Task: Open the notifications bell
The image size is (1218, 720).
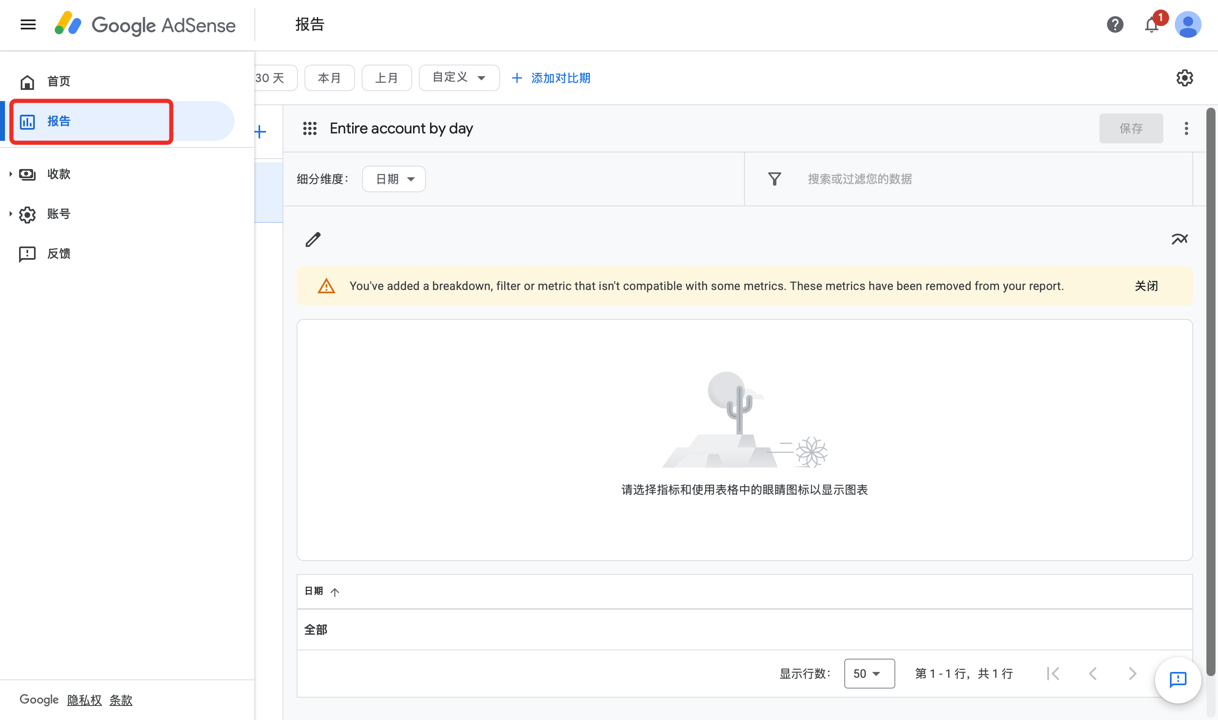Action: click(x=1152, y=24)
